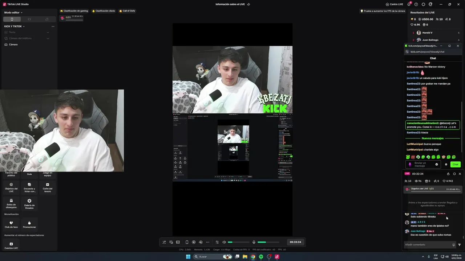Click Prueba a aumentar los FPS tip
Image resolution: width=465 pixels, height=261 pixels.
(383, 11)
